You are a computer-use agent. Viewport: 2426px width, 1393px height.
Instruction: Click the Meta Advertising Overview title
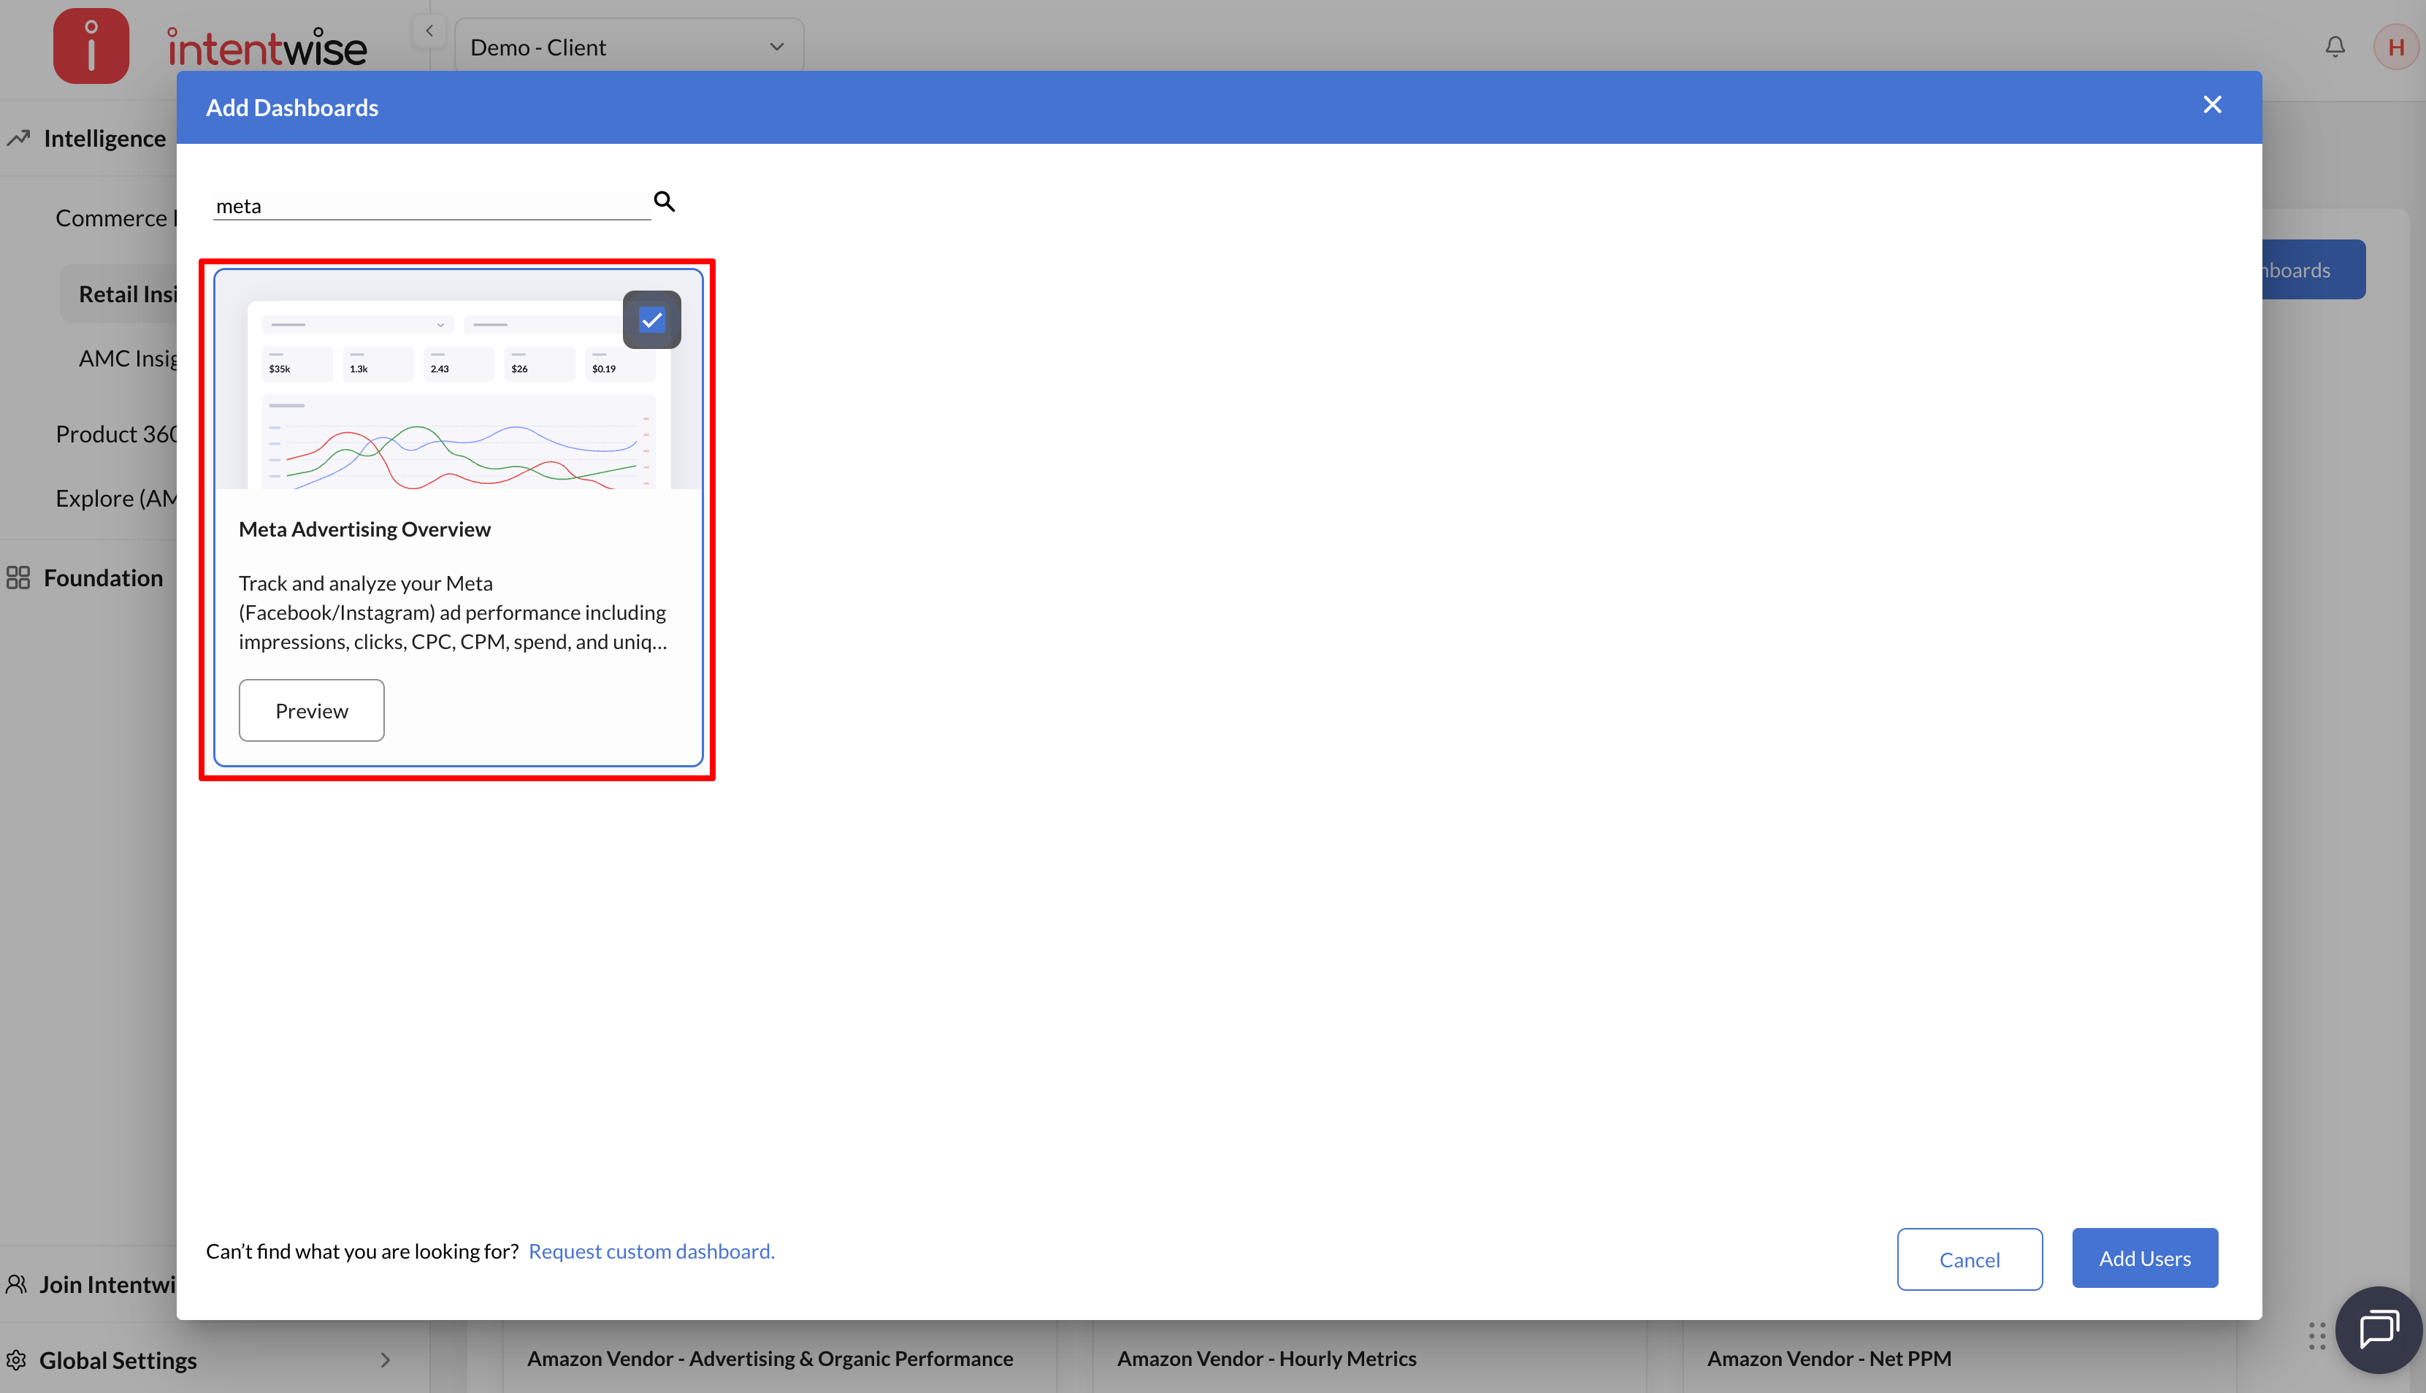(364, 529)
